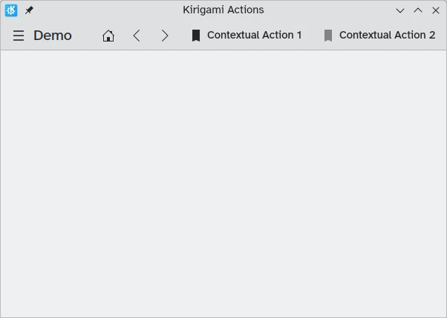
Task: Minimize the window with the down chevron
Action: (x=400, y=10)
